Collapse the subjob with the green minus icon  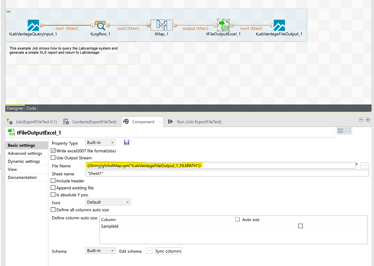tap(9, 11)
